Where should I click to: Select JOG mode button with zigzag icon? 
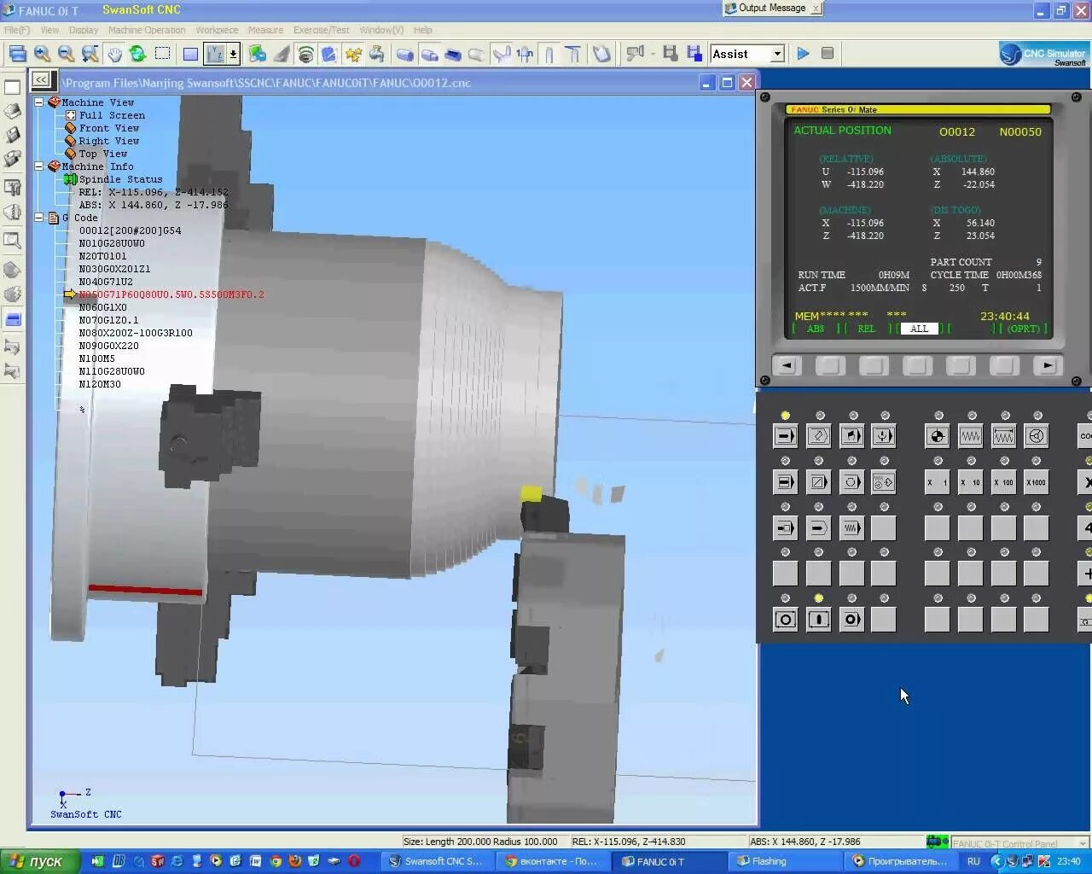click(x=970, y=436)
